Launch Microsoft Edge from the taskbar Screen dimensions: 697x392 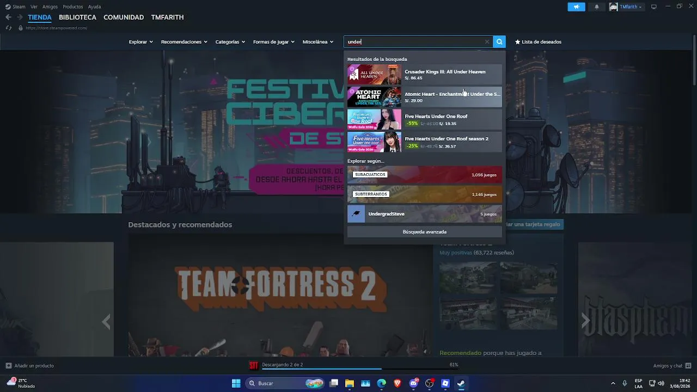(382, 383)
